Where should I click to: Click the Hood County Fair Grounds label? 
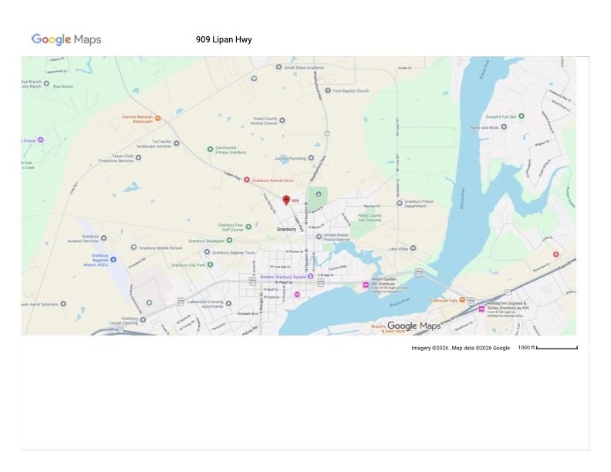[x=370, y=217]
